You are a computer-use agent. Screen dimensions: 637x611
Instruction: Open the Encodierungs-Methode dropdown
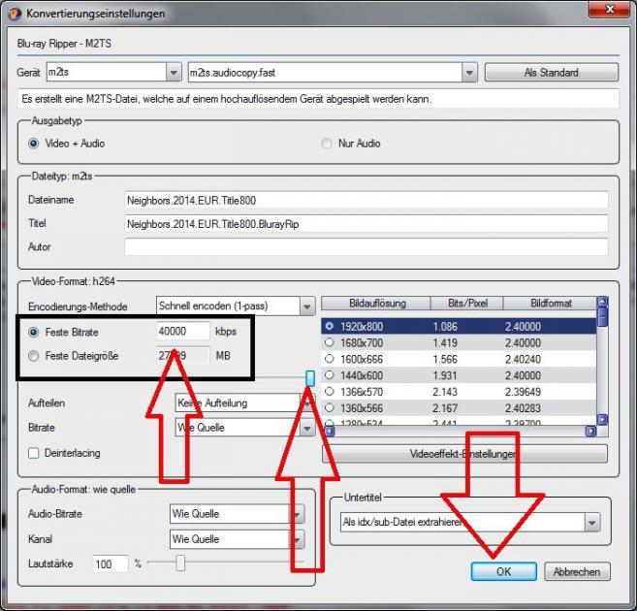click(x=307, y=306)
